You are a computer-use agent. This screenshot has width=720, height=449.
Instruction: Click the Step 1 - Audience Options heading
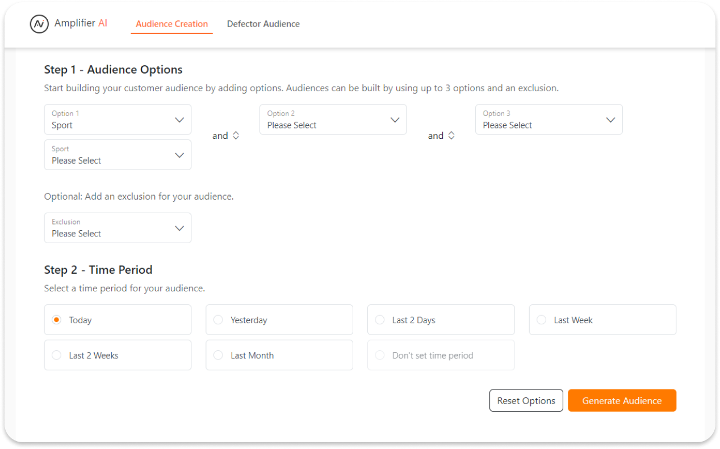tap(114, 70)
